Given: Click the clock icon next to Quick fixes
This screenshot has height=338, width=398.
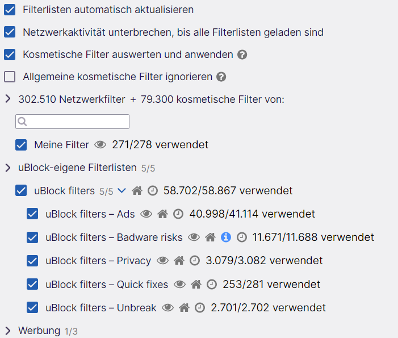Looking at the screenshot, I should pyautogui.click(x=212, y=284).
